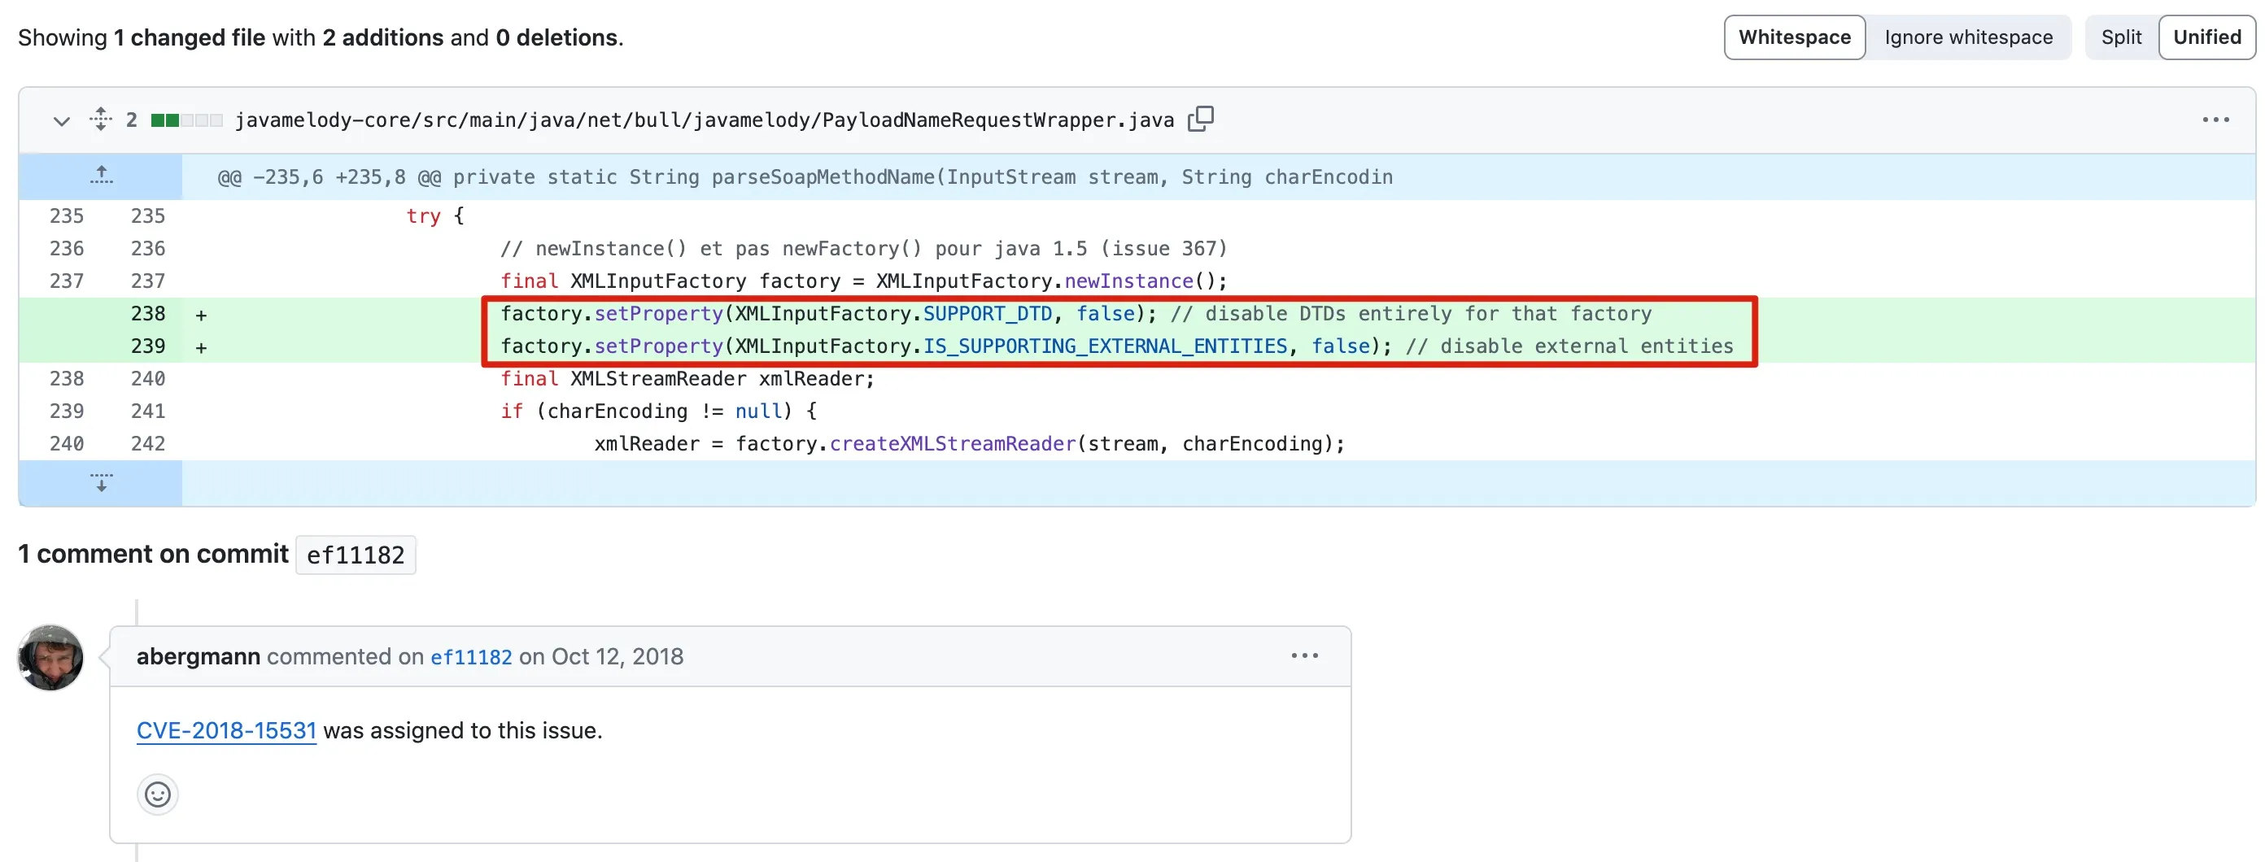Add an emoji reaction to the comment
The height and width of the screenshot is (862, 2265).
[157, 795]
